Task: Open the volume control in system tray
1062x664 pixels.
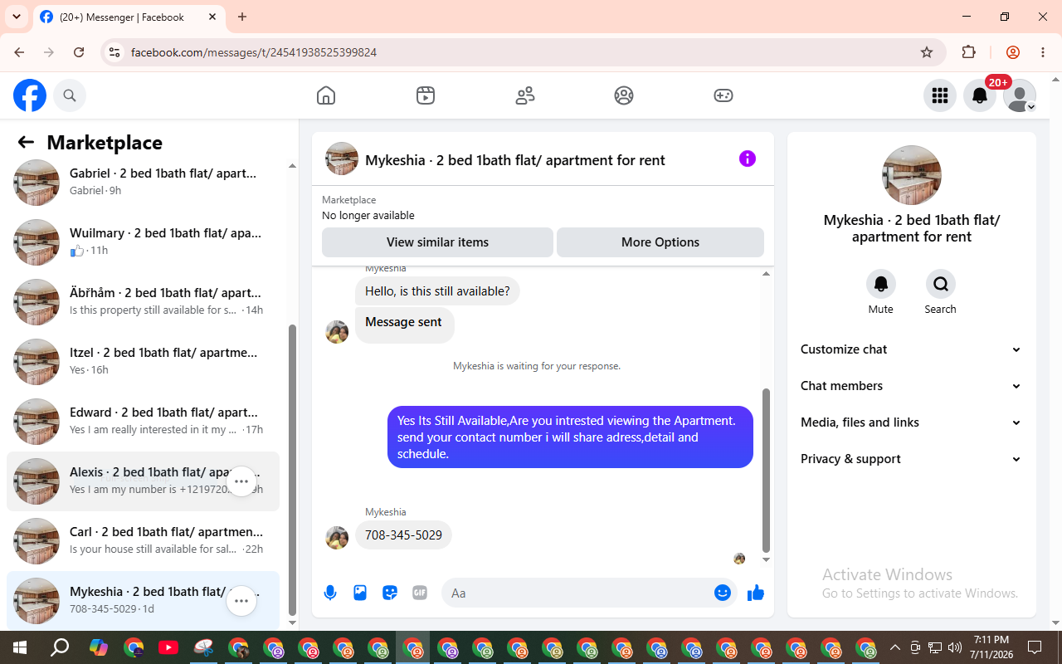Action: (955, 647)
